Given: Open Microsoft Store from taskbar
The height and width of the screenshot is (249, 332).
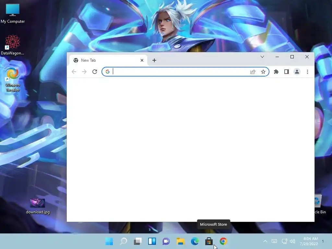Looking at the screenshot, I should coord(209,241).
